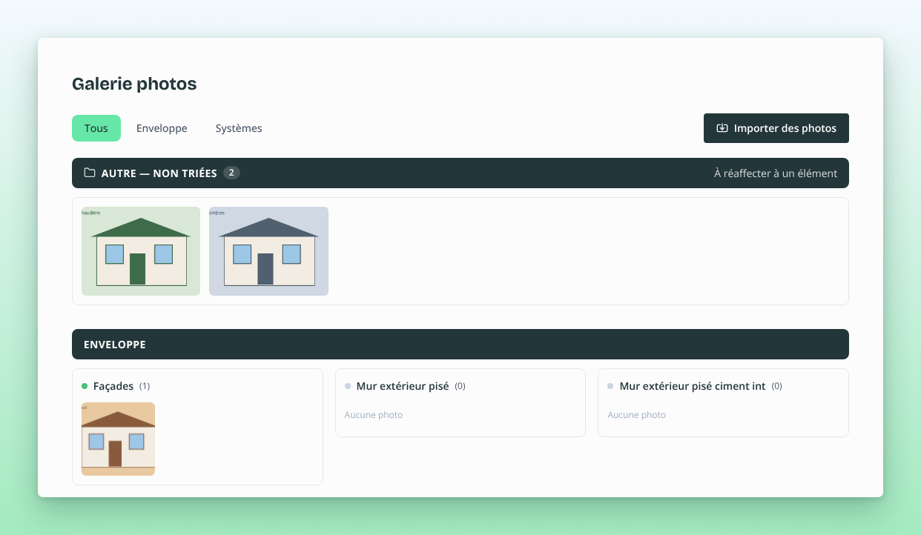Open the grey-blue house photo thumbnail
The image size is (921, 535).
[x=268, y=251]
